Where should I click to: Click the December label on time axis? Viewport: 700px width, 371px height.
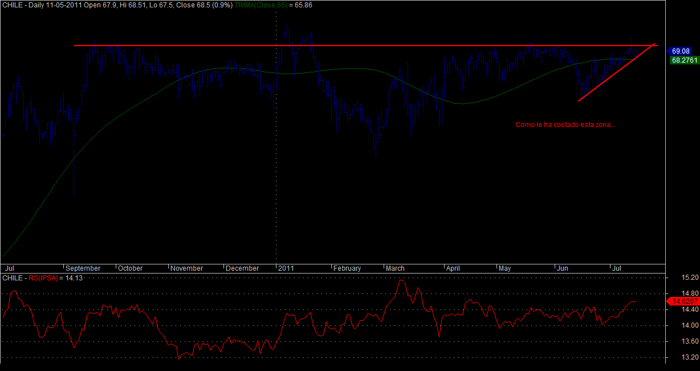242,268
